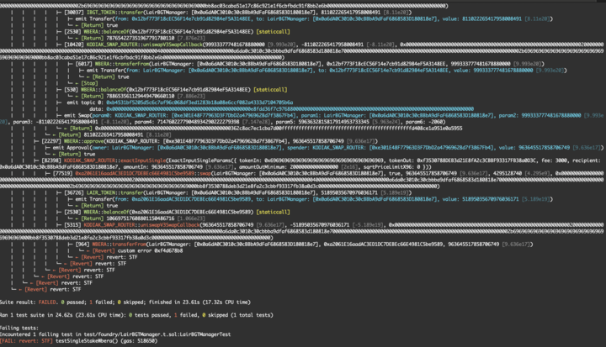The width and height of the screenshot is (606, 347).
Task: Click '[staticcall]' on the [2530] 0x12bf773 balanceOf row
Action: [273, 32]
